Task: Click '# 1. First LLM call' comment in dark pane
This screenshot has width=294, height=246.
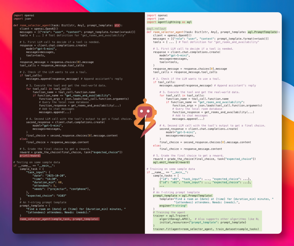Action: (60, 42)
